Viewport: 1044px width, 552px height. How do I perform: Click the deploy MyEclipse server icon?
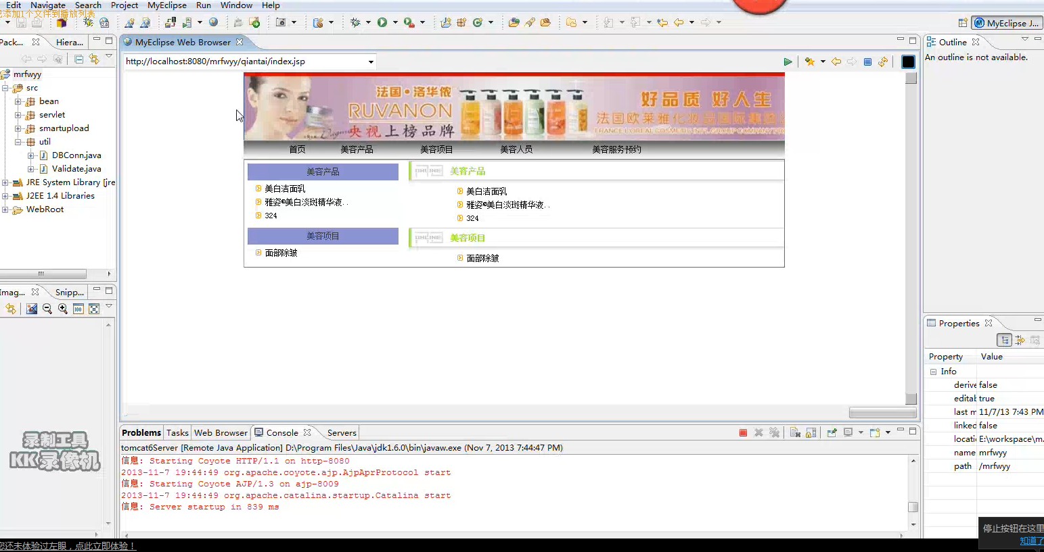169,22
